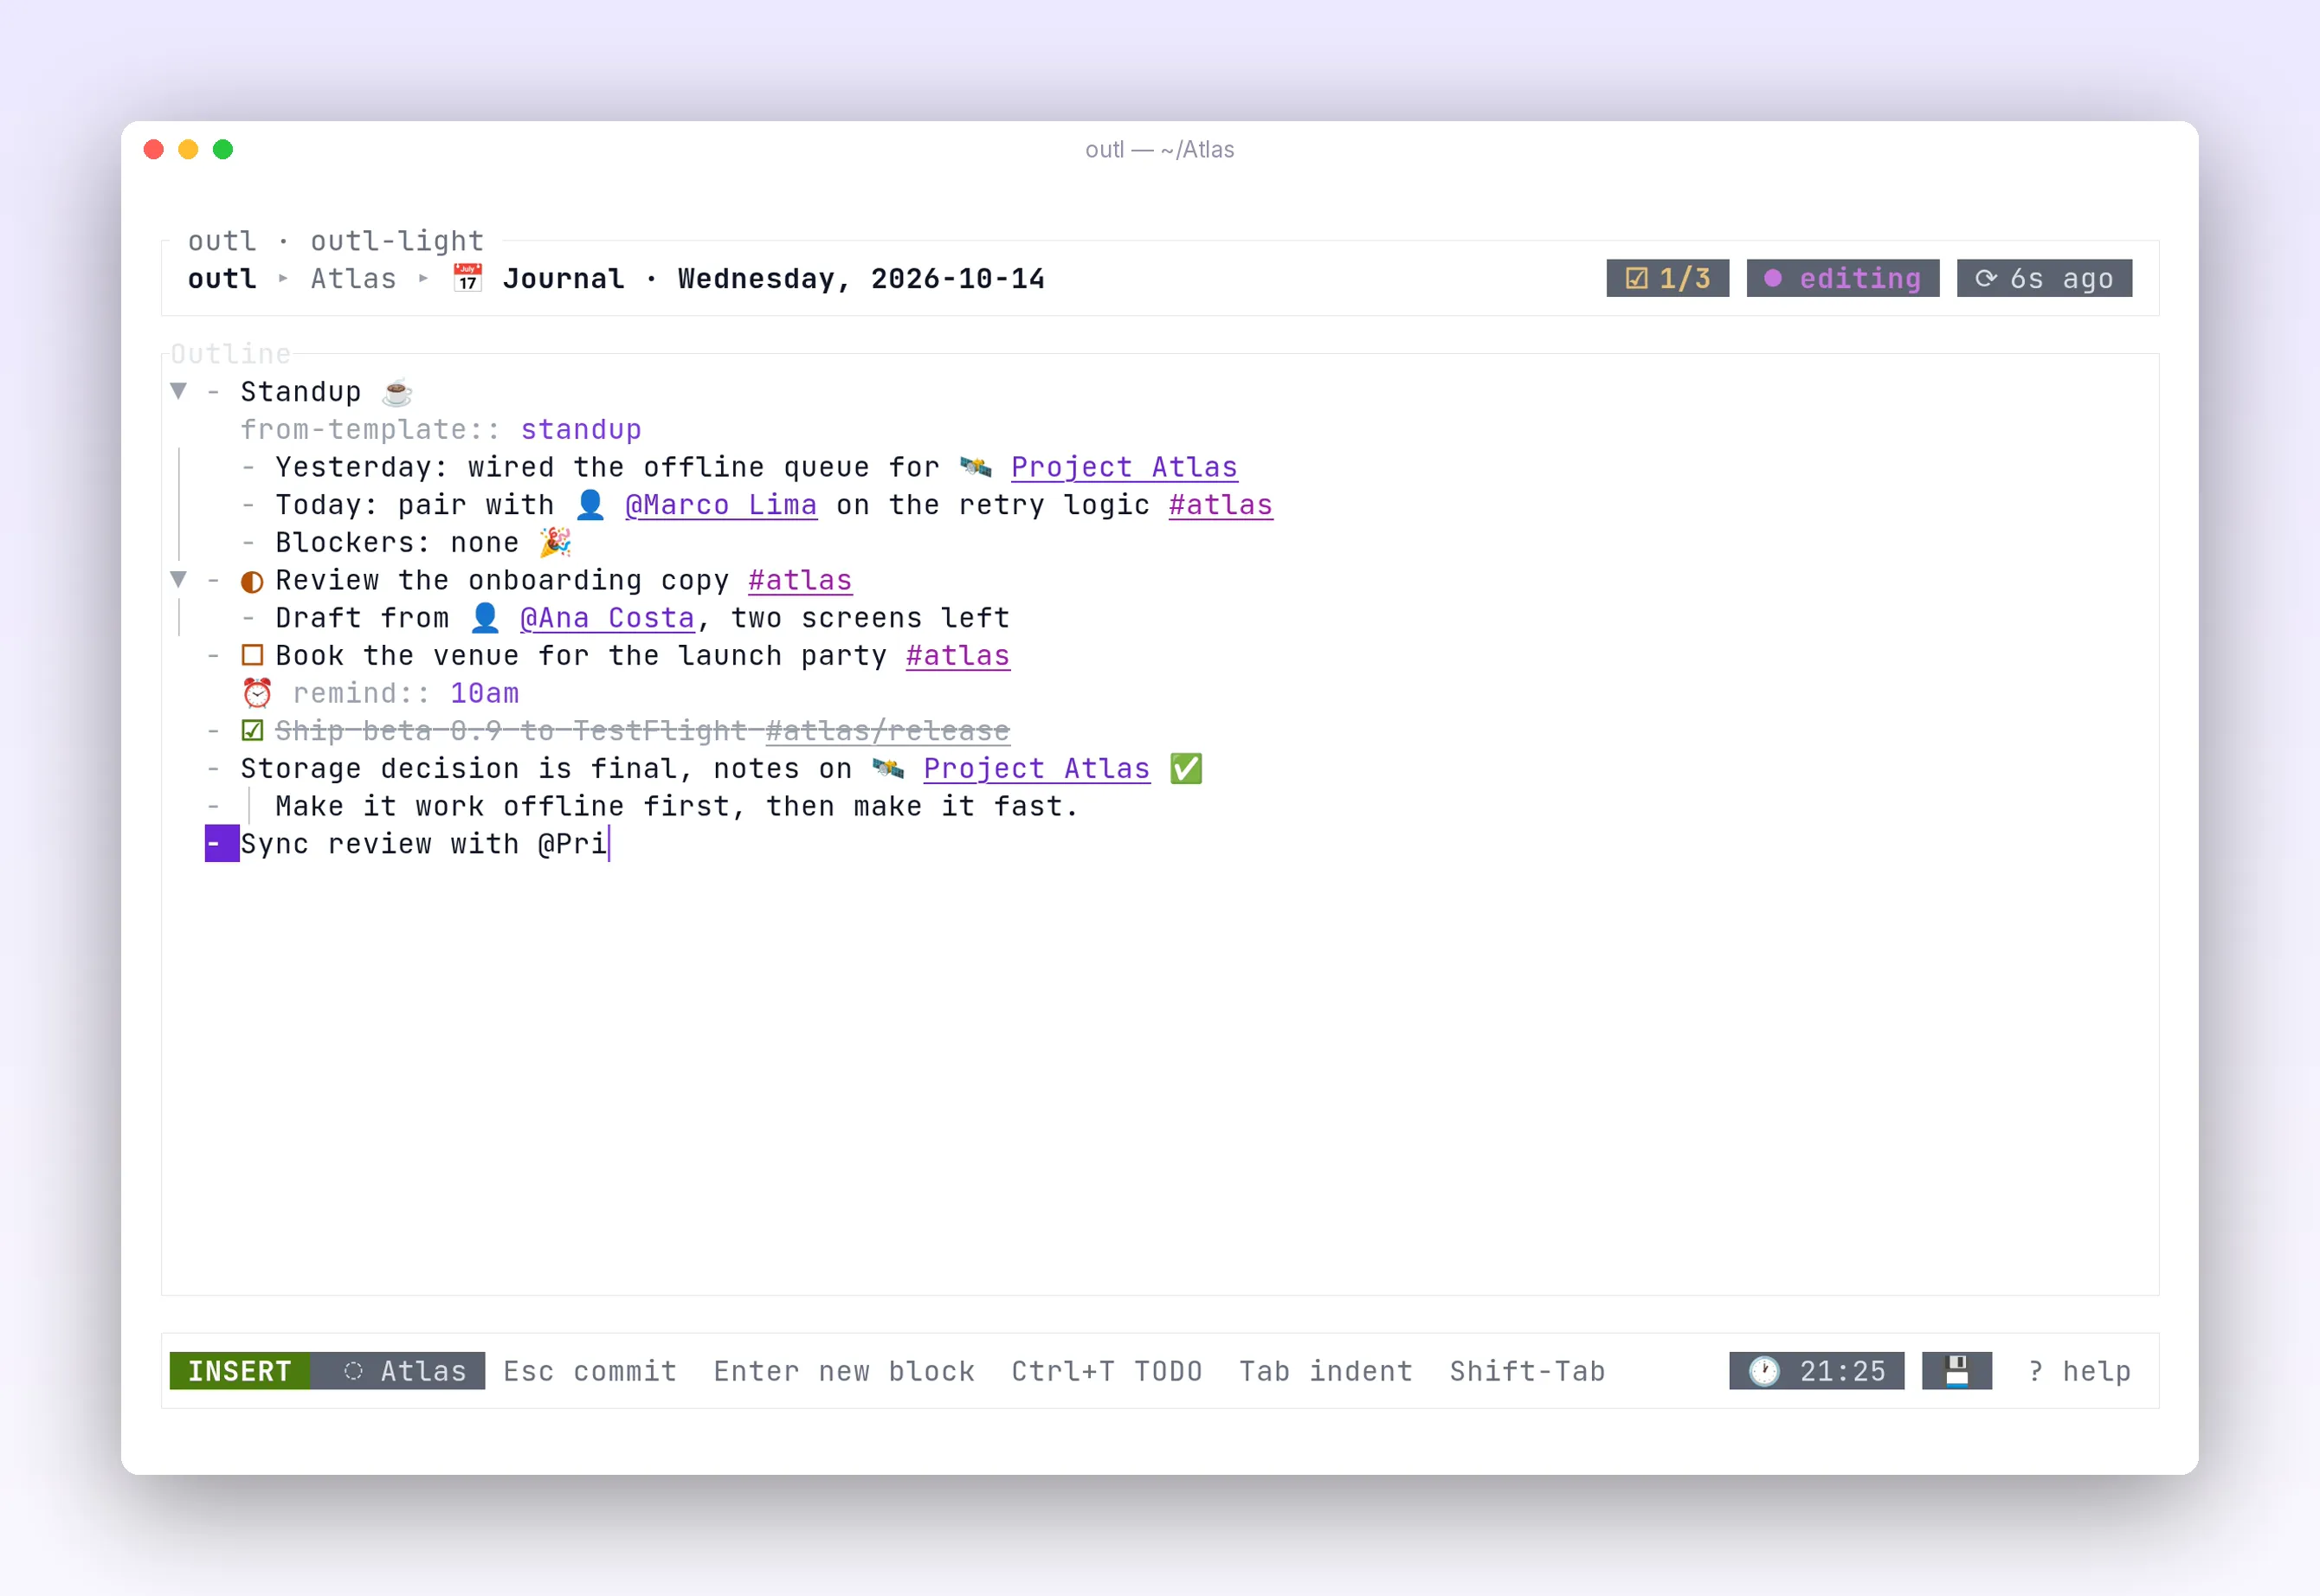Click the alarm clock reminder icon
The image size is (2320, 1596).
tap(257, 693)
